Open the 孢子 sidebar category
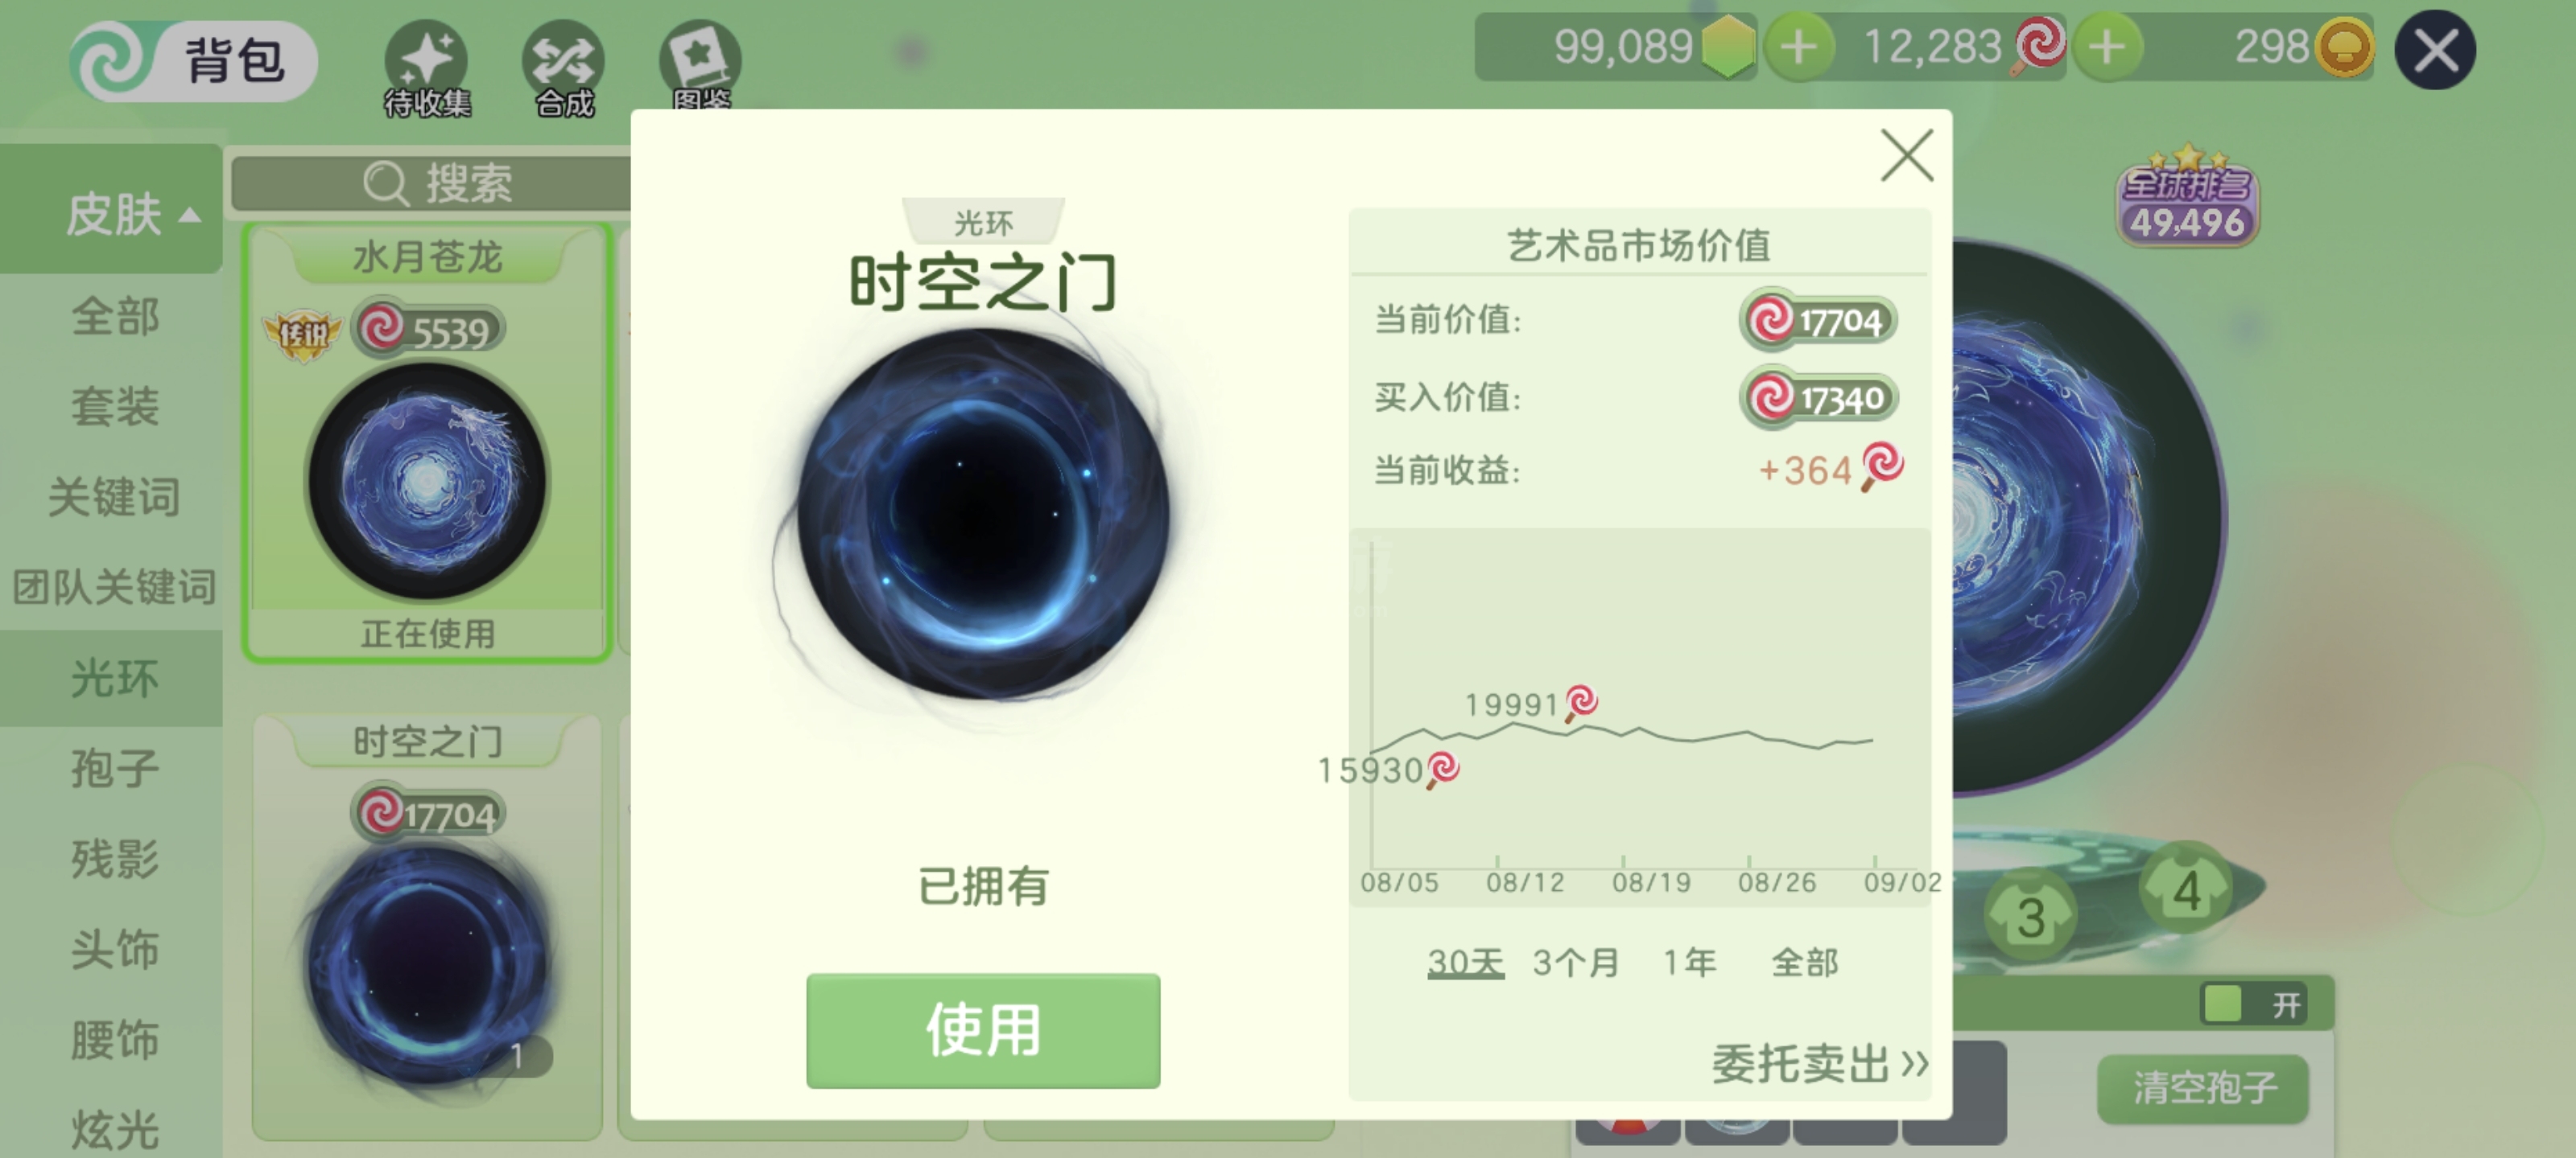The height and width of the screenshot is (1158, 2576). pos(112,768)
